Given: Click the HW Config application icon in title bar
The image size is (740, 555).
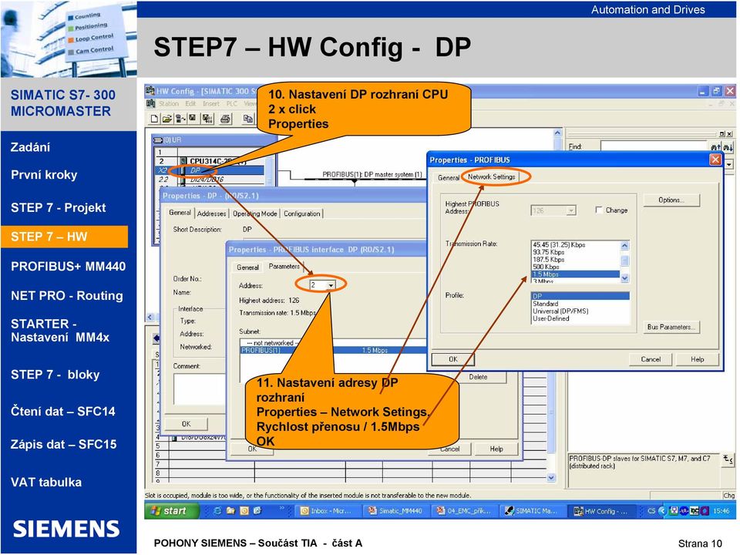Looking at the screenshot, I should pyautogui.click(x=150, y=91).
